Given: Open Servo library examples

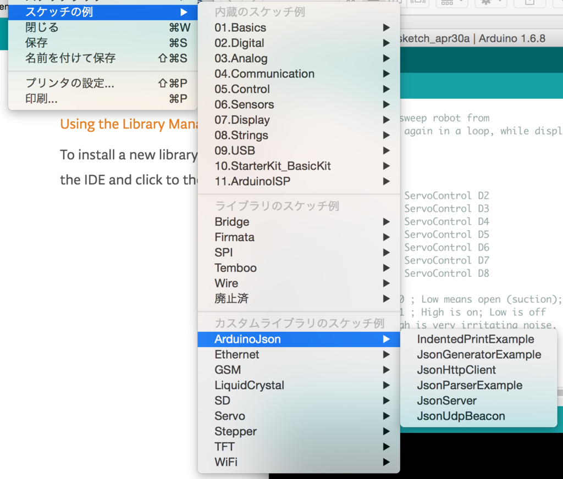Looking at the screenshot, I should [299, 416].
